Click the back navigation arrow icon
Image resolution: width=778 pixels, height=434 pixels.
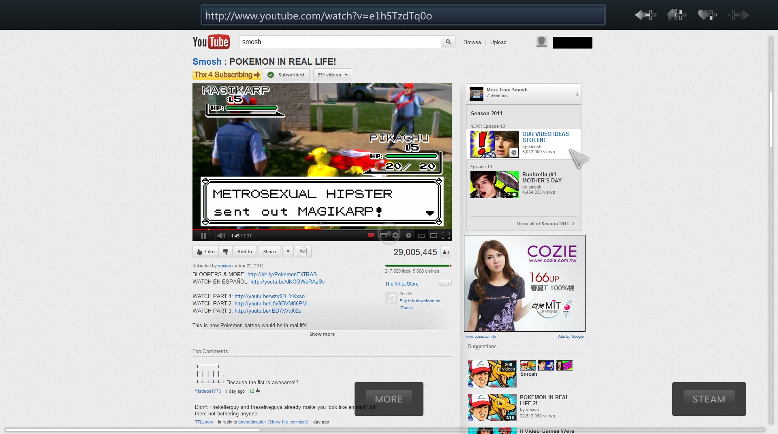645,15
